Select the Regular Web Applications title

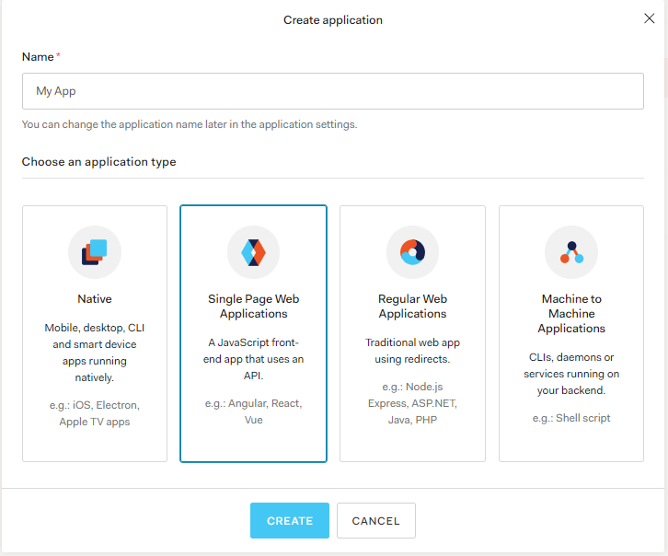[412, 307]
